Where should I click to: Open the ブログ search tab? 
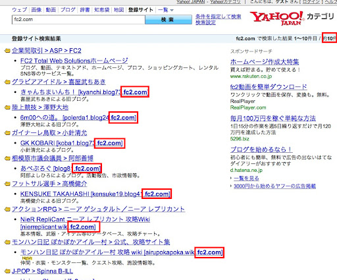pos(68,10)
